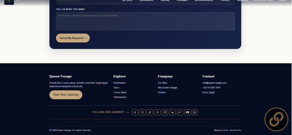The width and height of the screenshot is (292, 135).
Task: Open the Our Story footer link
Action: [x=163, y=83]
